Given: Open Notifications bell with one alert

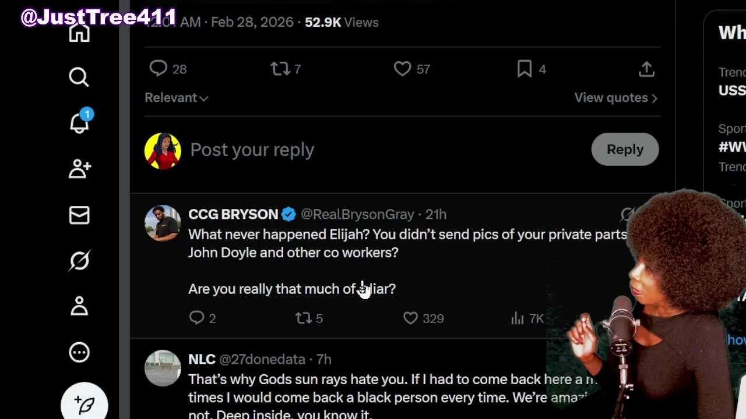Looking at the screenshot, I should coord(79,122).
